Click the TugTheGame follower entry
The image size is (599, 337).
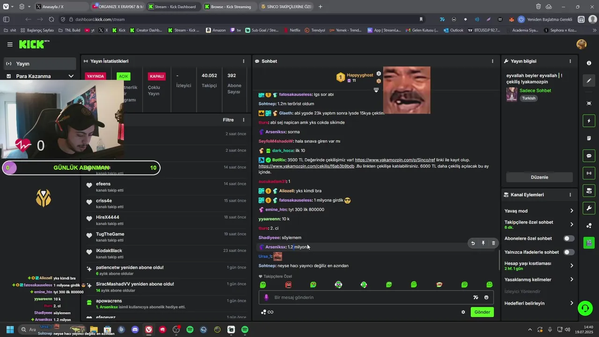click(166, 237)
